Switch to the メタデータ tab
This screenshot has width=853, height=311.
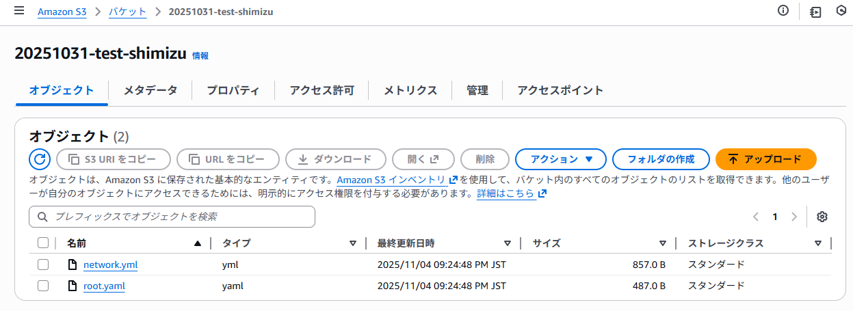click(x=150, y=90)
